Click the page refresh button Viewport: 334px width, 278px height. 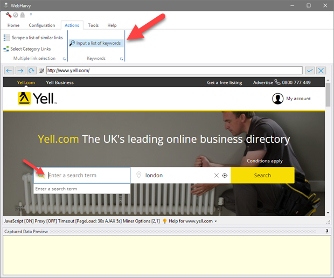[x=31, y=71]
